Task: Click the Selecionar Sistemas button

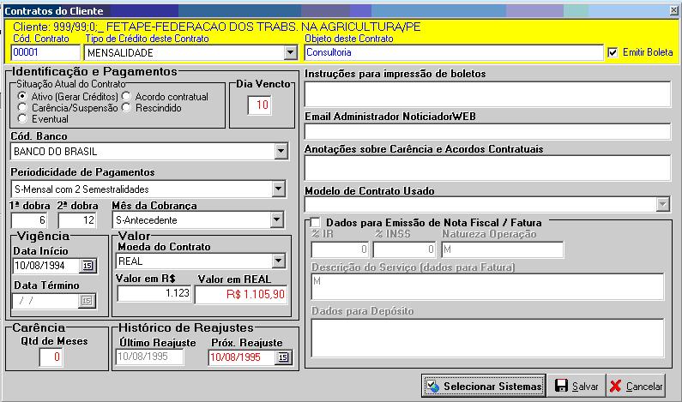Action: pos(484,387)
